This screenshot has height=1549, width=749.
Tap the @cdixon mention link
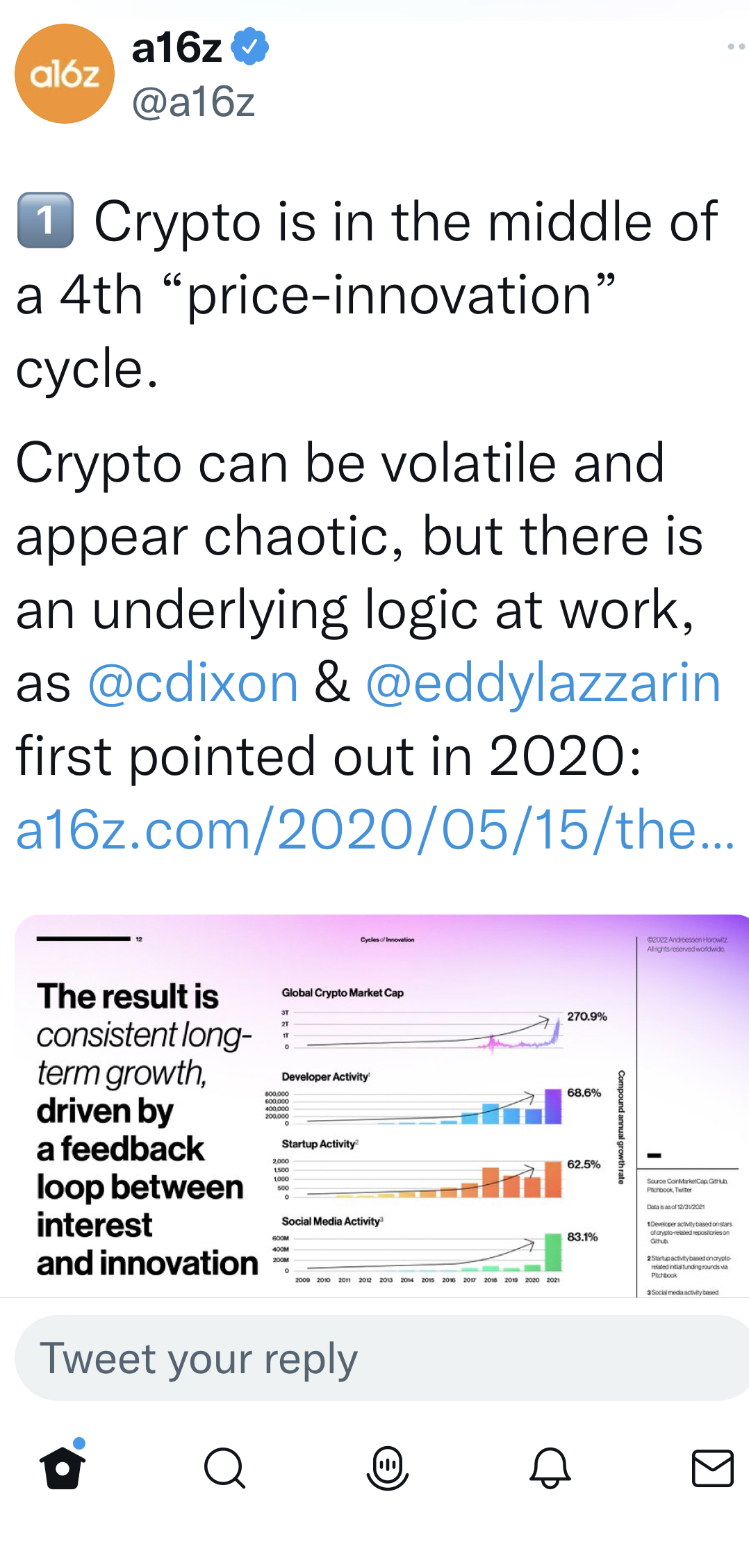[193, 683]
